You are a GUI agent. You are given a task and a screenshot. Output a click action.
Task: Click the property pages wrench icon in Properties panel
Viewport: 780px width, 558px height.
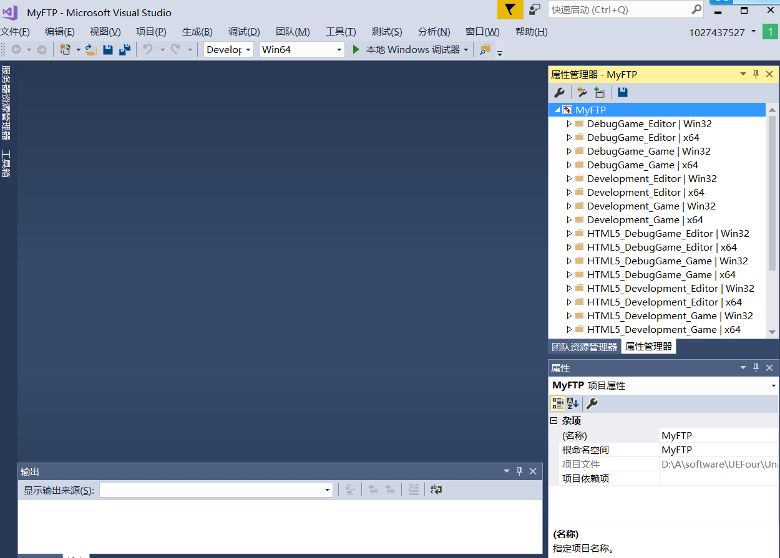coord(592,403)
